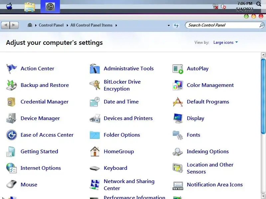Click the scrollbar down arrow
The height and width of the screenshot is (199, 266).
click(x=263, y=196)
